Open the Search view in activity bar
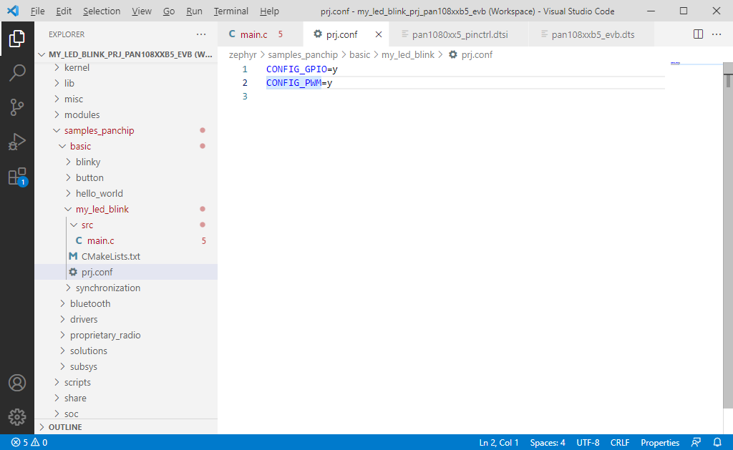The width and height of the screenshot is (733, 450). (17, 73)
